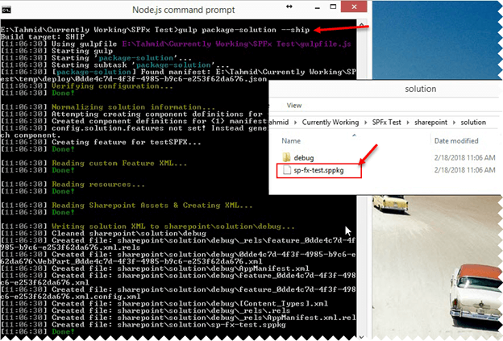Image resolution: width=503 pixels, height=341 pixels.
Task: Expand the chevron after Currently Working breadcrumb
Action: (x=365, y=123)
